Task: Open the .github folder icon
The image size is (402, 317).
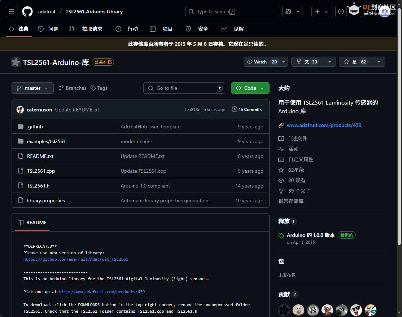Action: click(21, 126)
